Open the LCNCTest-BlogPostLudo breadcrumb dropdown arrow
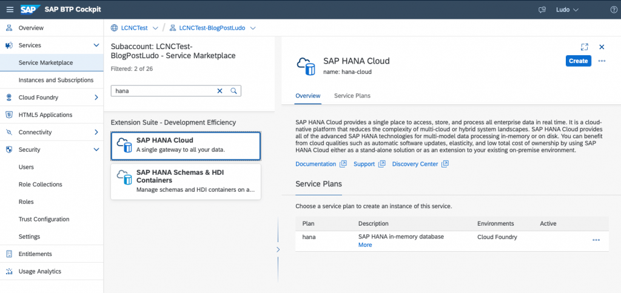621x293 pixels. [x=253, y=28]
